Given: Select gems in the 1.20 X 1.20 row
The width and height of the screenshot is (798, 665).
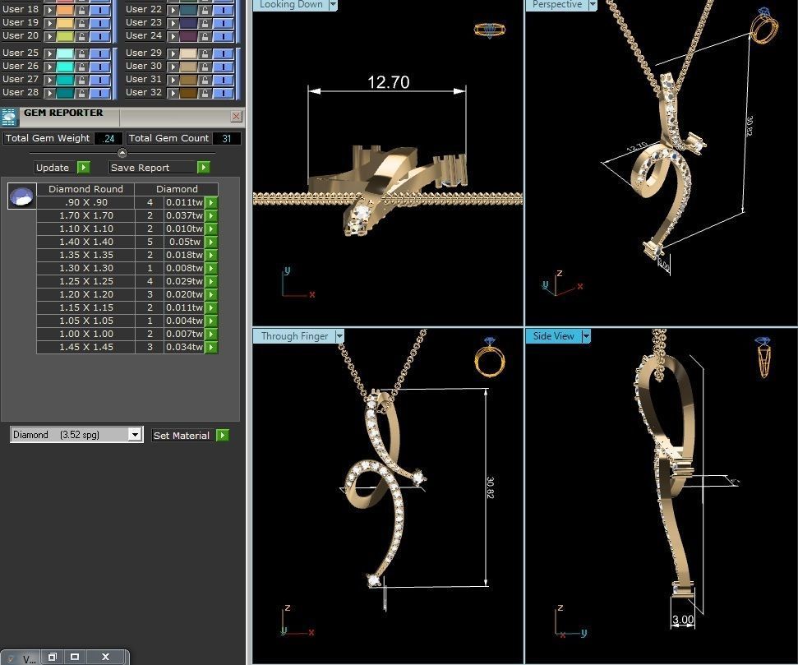Looking at the screenshot, I should tap(211, 294).
